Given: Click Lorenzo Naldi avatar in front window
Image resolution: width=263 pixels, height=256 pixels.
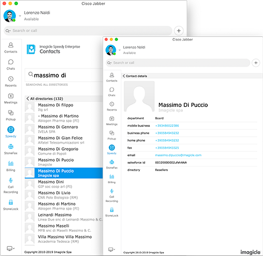Looking at the screenshot, I should 110,50.
